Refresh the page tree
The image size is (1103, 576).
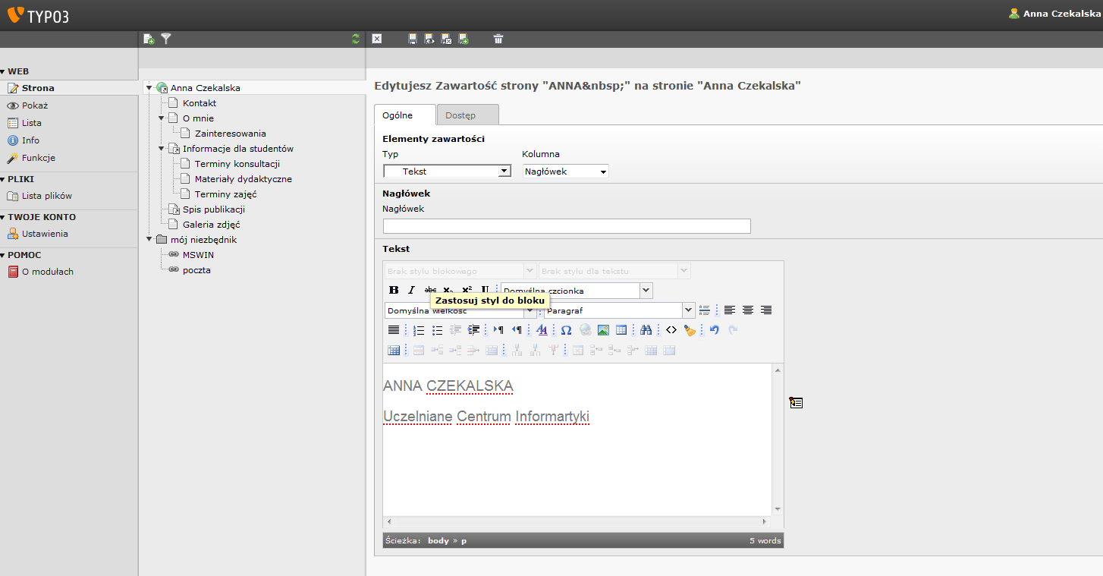coord(356,39)
